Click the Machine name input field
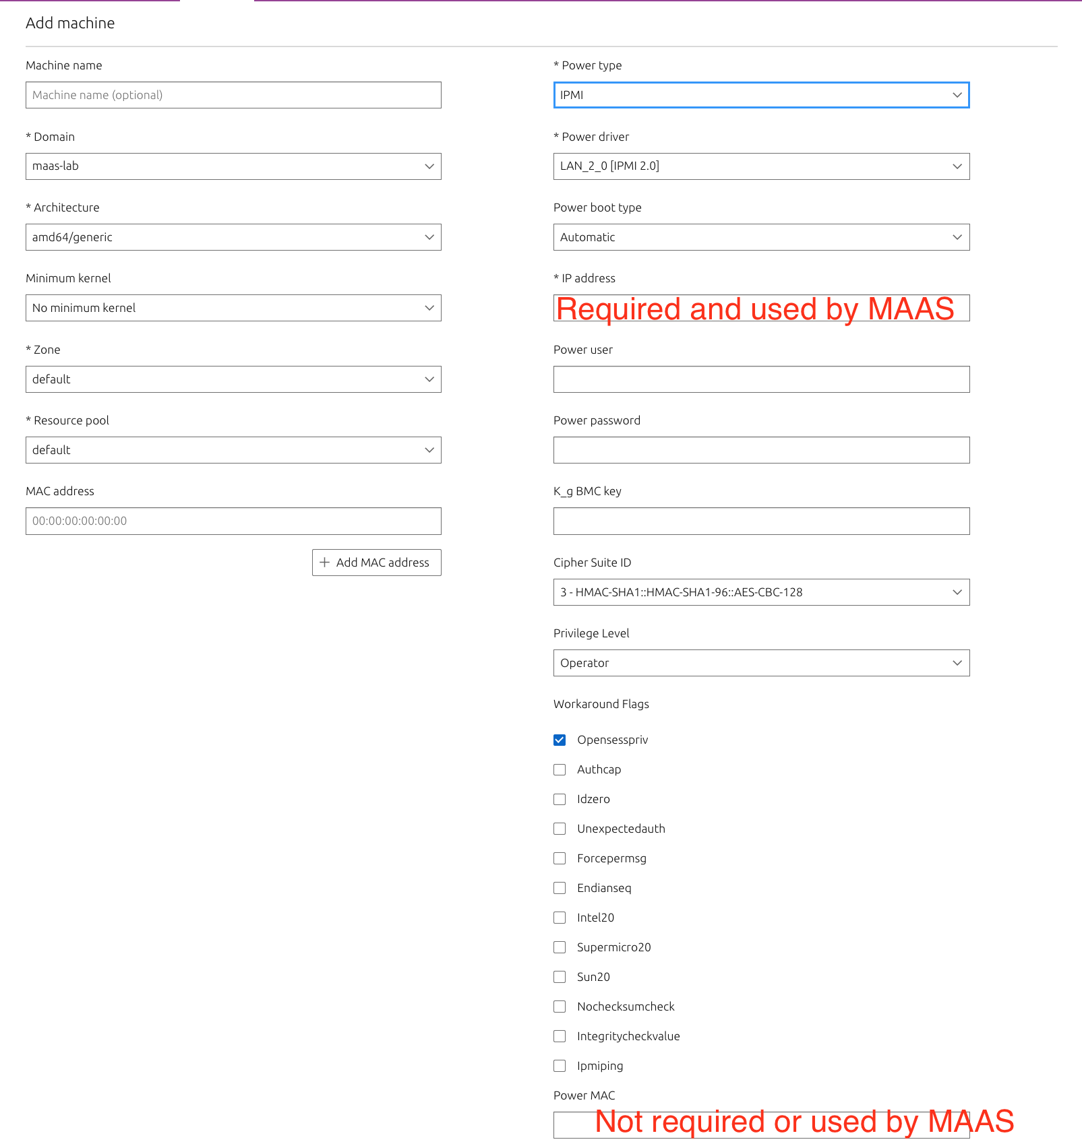1082x1148 pixels. (x=233, y=95)
